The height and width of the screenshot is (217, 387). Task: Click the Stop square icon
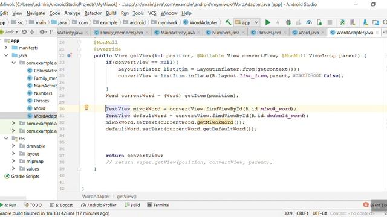(x=330, y=22)
